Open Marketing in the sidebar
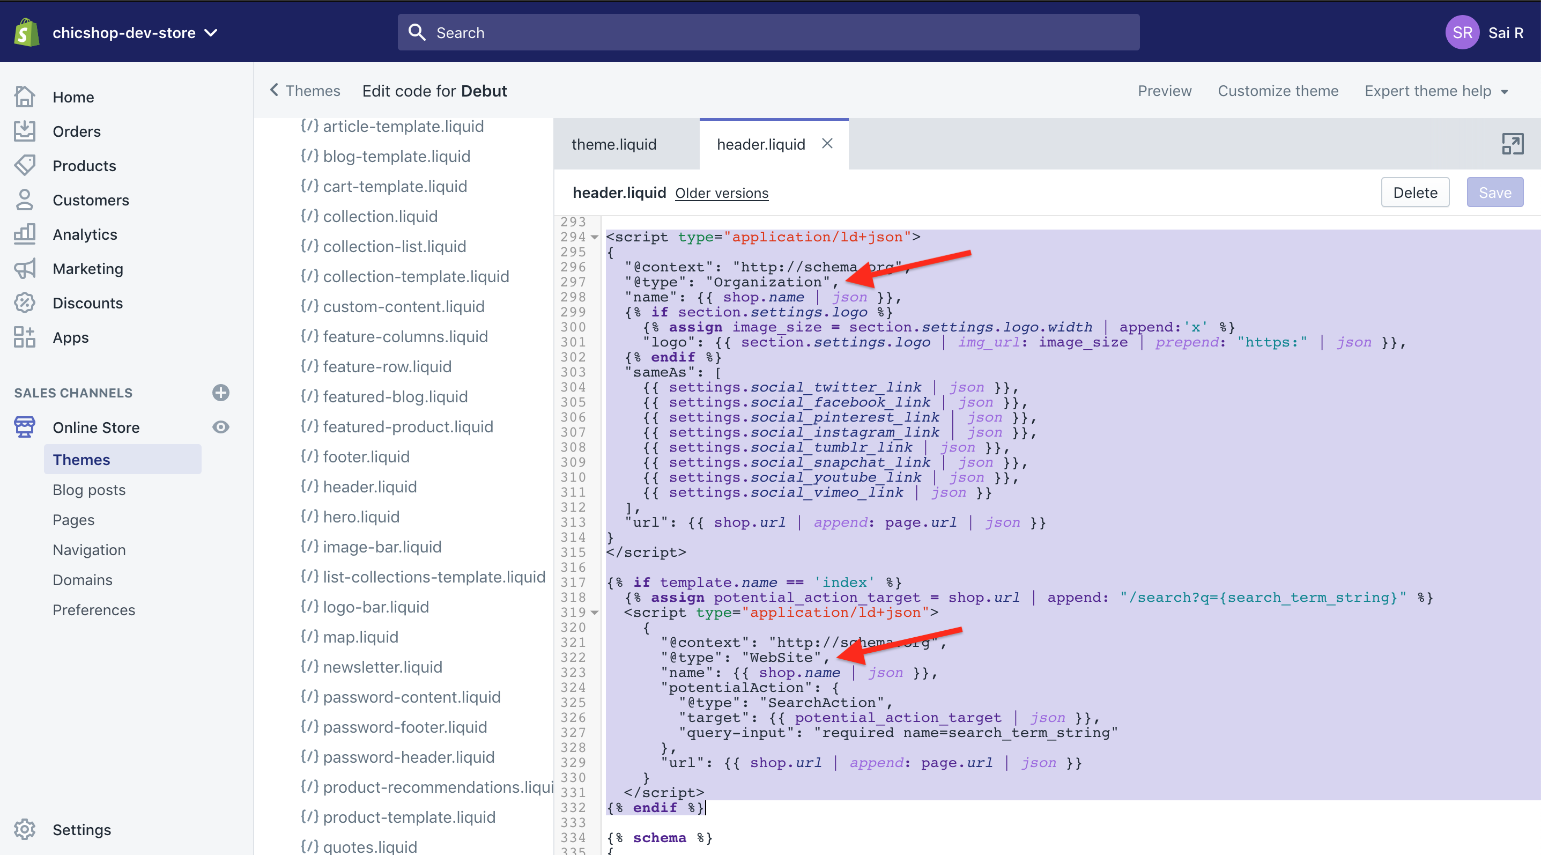The image size is (1541, 855). (88, 269)
